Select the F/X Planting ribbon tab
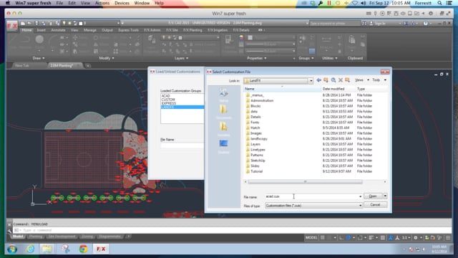Viewport: 458px width, 258px height. point(193,30)
